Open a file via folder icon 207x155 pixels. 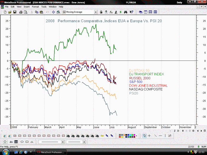coord(10,12)
